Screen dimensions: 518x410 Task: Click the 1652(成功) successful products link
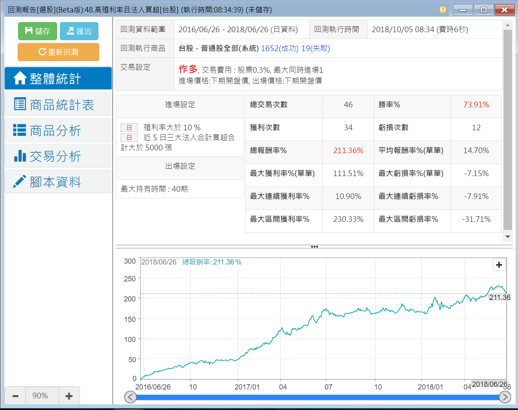point(279,49)
